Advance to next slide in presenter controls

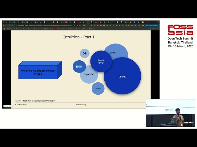(10, 106)
